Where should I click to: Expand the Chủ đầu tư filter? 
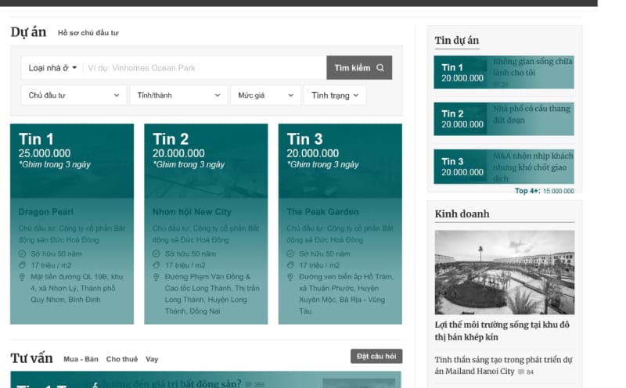pos(74,95)
